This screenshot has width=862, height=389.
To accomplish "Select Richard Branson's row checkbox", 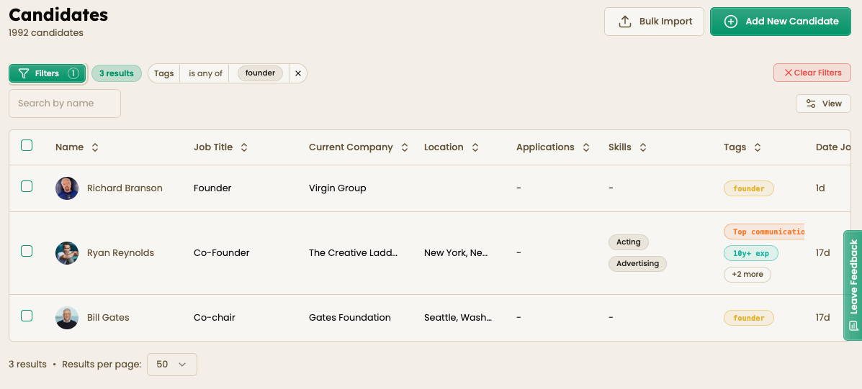I will tap(27, 187).
